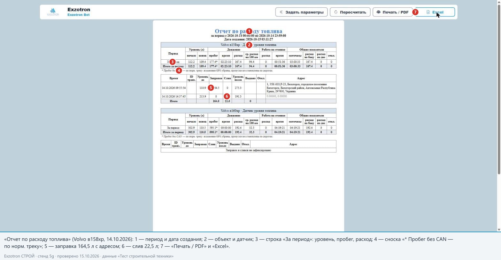Click the Volvo в160хр table header

coord(248,111)
